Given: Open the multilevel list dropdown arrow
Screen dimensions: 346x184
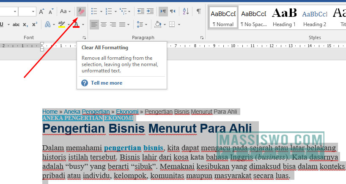Looking at the screenshot, I should (x=129, y=11).
